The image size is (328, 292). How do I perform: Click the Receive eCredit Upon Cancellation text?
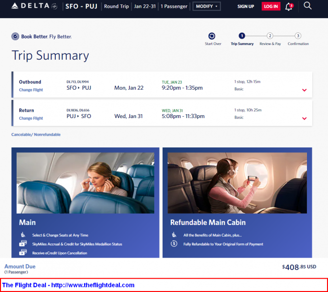60,253
